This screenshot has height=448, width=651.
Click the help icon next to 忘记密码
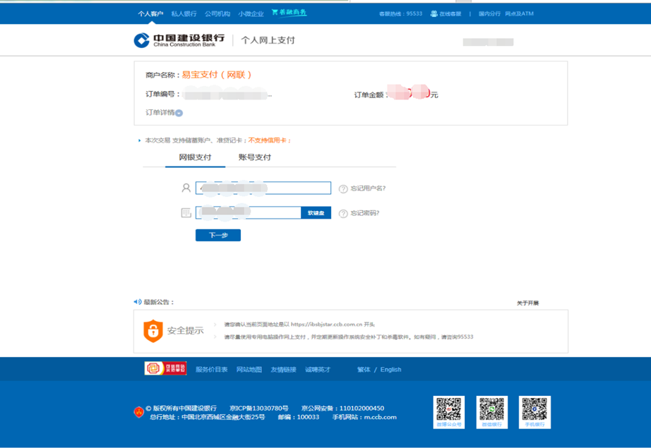click(342, 212)
